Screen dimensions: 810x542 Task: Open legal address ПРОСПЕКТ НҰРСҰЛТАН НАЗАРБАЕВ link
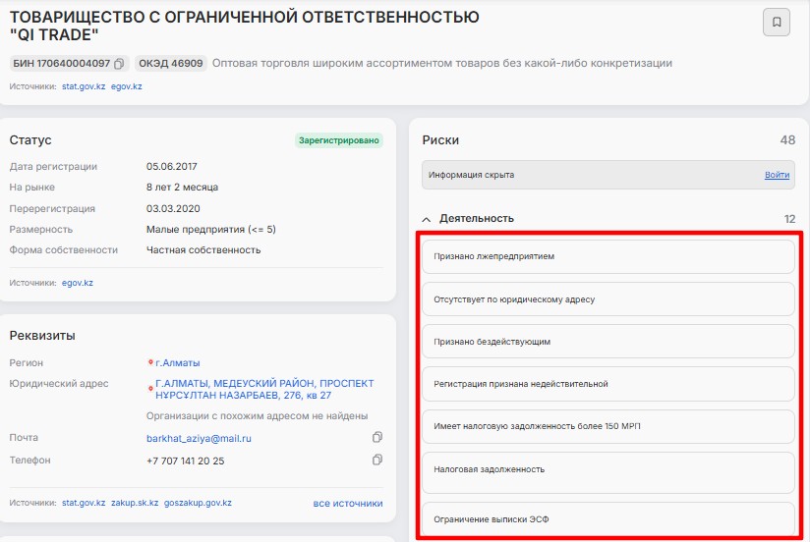pyautogui.click(x=264, y=389)
